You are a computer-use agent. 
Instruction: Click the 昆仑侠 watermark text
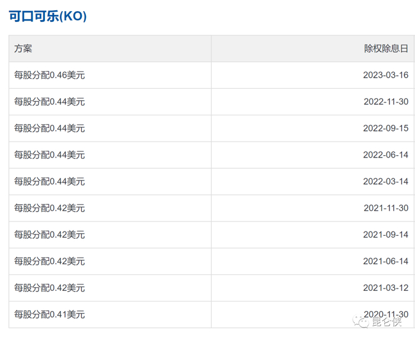tap(387, 322)
